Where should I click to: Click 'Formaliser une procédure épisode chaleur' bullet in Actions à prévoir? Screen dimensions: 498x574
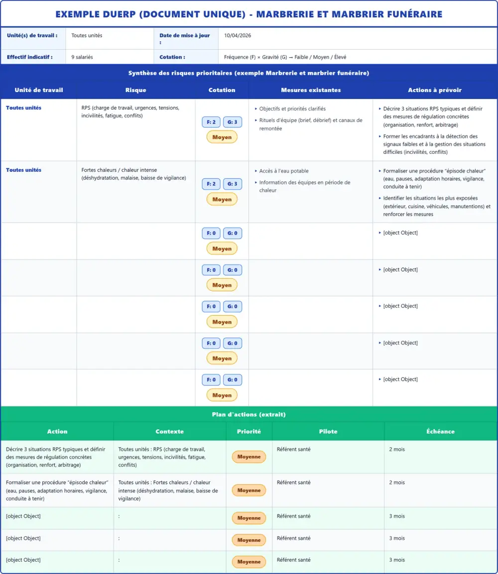[434, 179]
